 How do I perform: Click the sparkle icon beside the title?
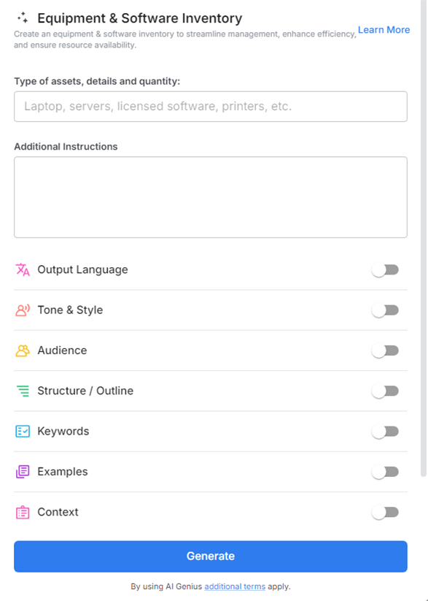24,17
